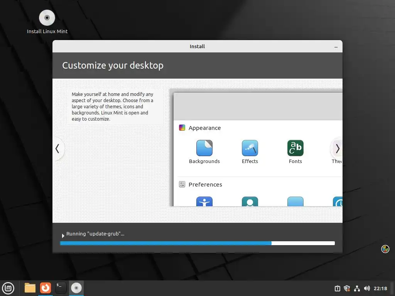Click the 'Running "update-grub"...' status text
This screenshot has height=296, width=395.
tap(95, 234)
